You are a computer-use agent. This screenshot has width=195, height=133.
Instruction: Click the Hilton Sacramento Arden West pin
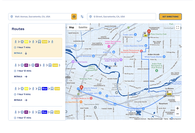pyautogui.click(x=109, y=46)
